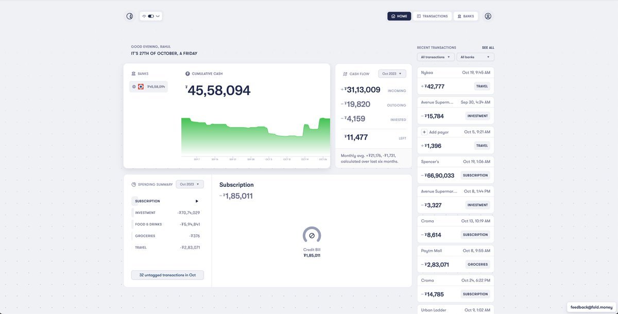Screen dimensions: 618x314
Task: Click the bank building icon beside Banks
Action: (133, 74)
